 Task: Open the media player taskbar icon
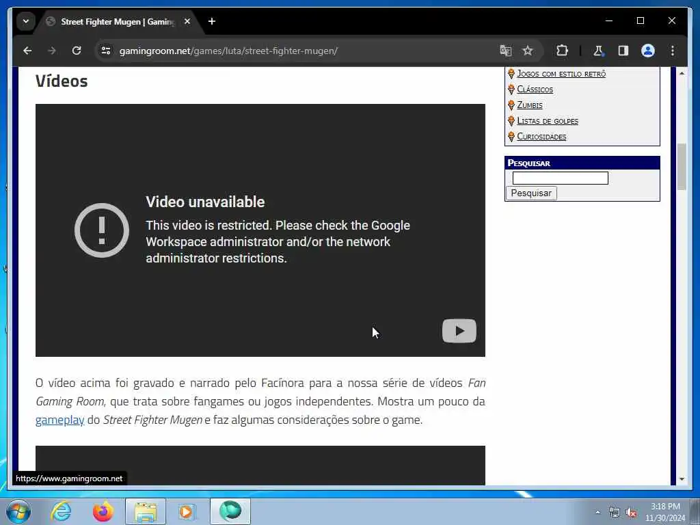point(187,511)
